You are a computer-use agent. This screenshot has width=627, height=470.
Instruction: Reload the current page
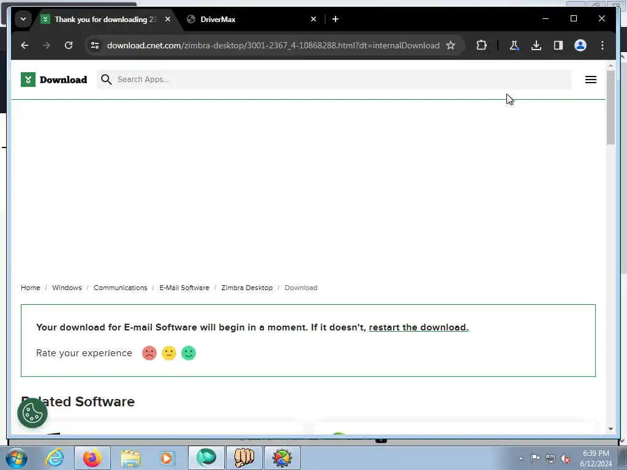tap(69, 45)
